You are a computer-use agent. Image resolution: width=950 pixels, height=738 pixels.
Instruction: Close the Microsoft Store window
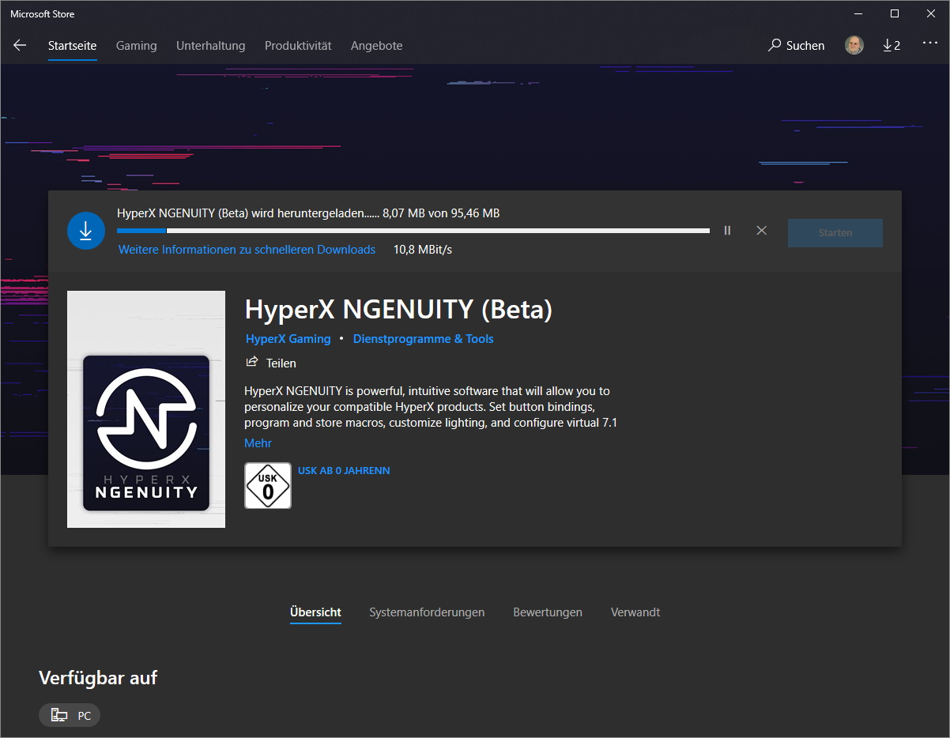(x=931, y=13)
